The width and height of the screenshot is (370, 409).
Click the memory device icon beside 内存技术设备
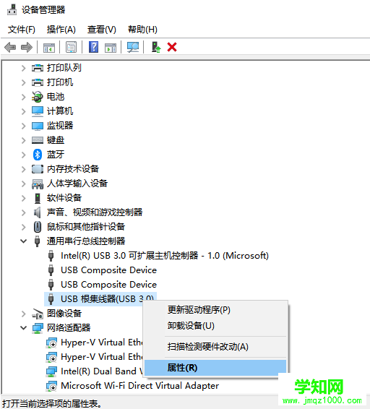click(38, 169)
